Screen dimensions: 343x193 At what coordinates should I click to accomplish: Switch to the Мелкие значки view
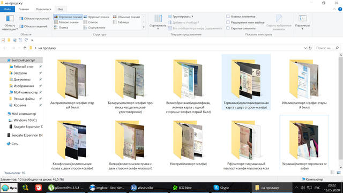66,23
